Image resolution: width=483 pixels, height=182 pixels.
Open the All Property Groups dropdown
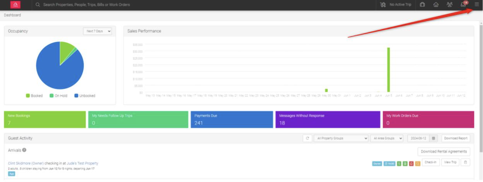341,138
